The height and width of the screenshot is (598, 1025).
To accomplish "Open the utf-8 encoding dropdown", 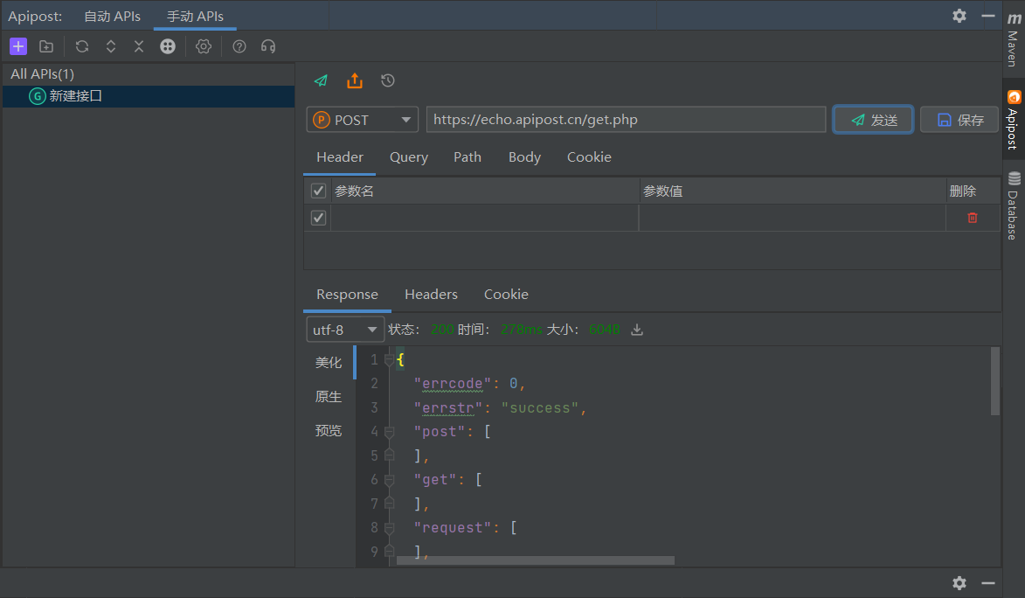I will 345,330.
